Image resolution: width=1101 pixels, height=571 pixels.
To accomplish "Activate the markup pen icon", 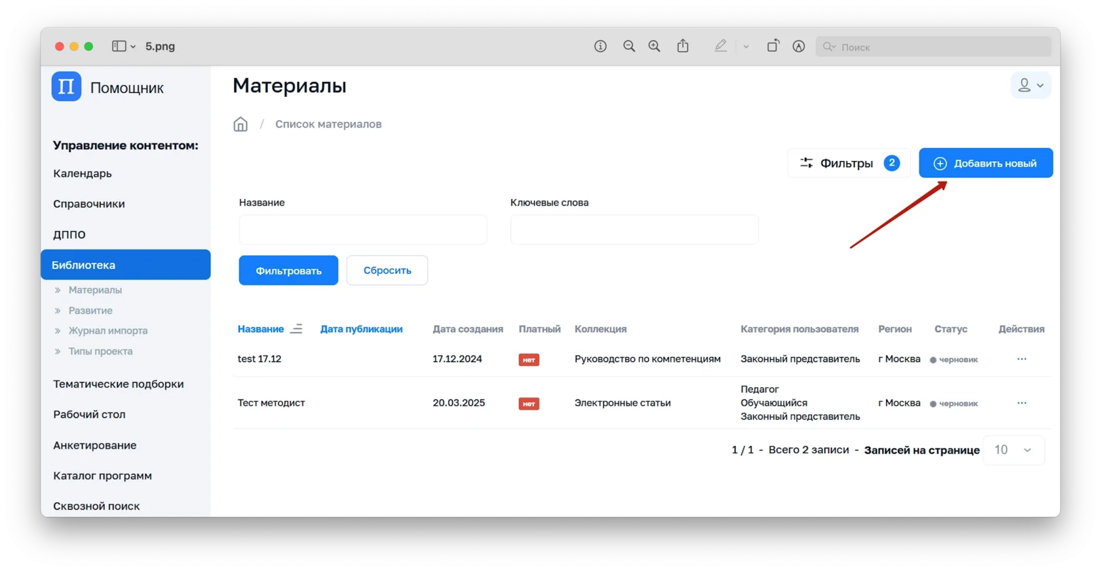I will (720, 46).
